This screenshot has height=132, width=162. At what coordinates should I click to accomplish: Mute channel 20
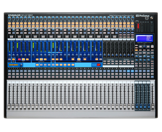(85, 77)
